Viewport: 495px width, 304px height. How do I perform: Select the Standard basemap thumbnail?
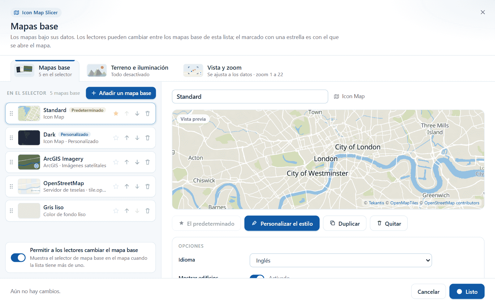pos(29,113)
